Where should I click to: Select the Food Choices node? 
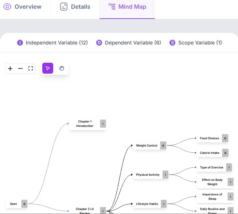[212, 138]
